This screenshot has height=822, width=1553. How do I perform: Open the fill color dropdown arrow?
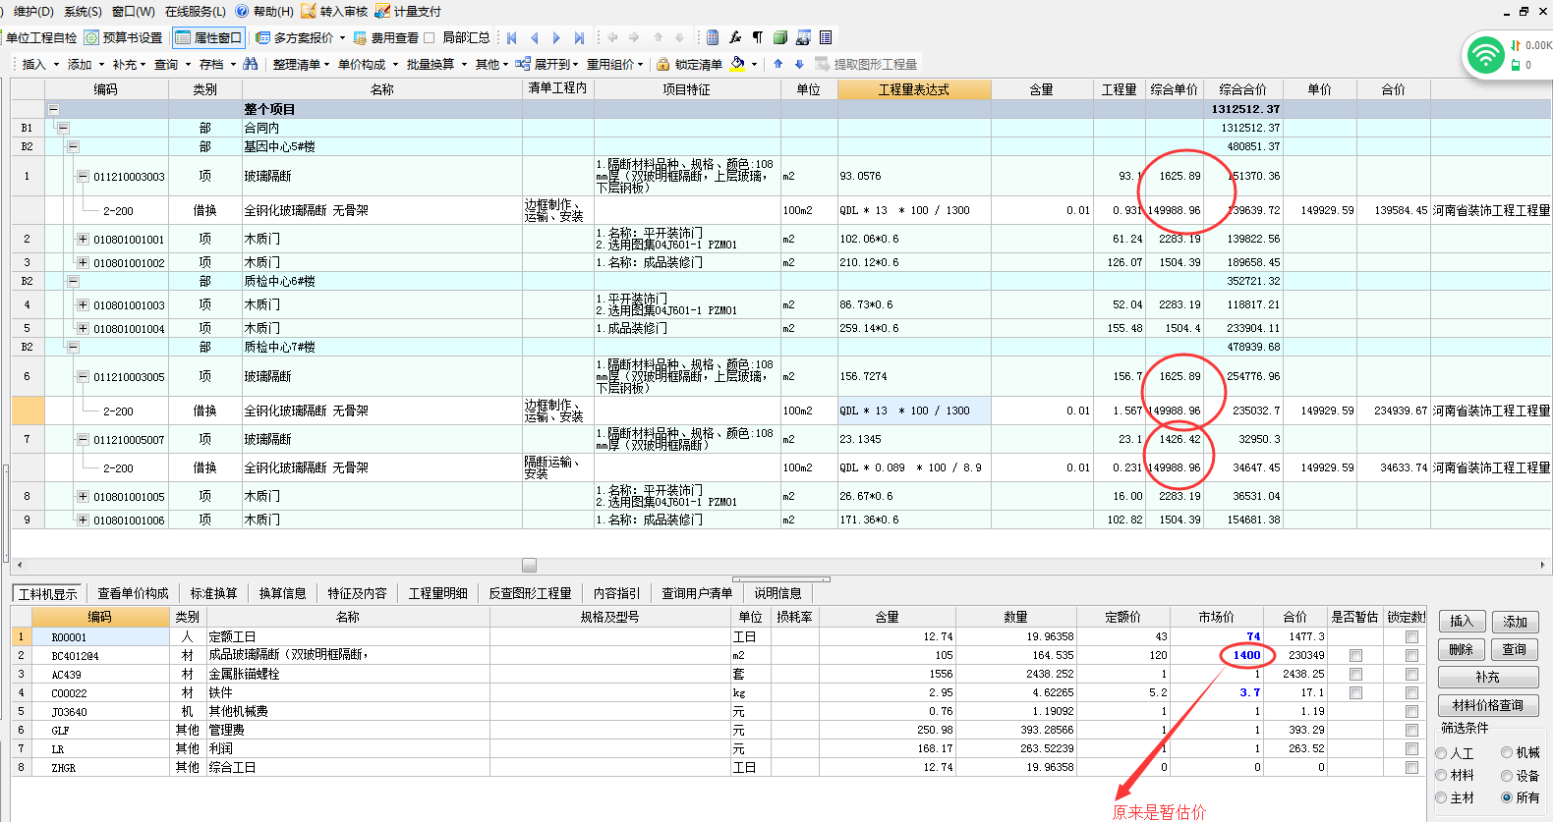coord(754,65)
